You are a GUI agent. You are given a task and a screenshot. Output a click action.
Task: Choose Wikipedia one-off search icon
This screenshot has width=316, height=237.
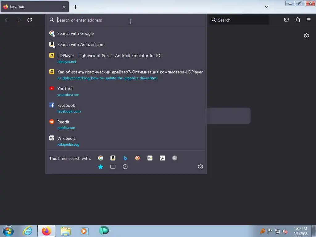162,158
